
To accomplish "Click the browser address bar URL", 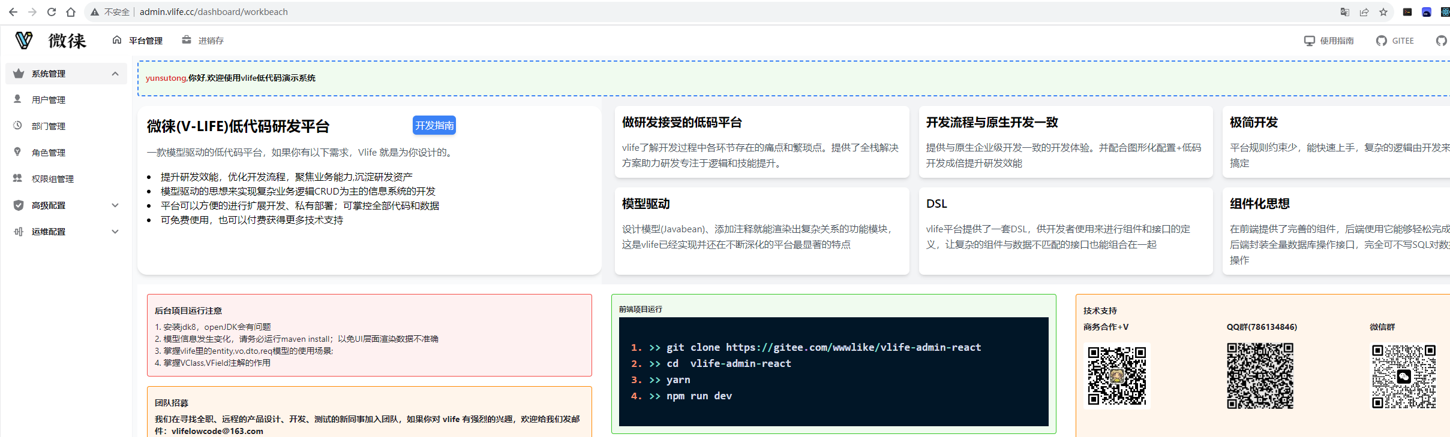I will (x=214, y=12).
